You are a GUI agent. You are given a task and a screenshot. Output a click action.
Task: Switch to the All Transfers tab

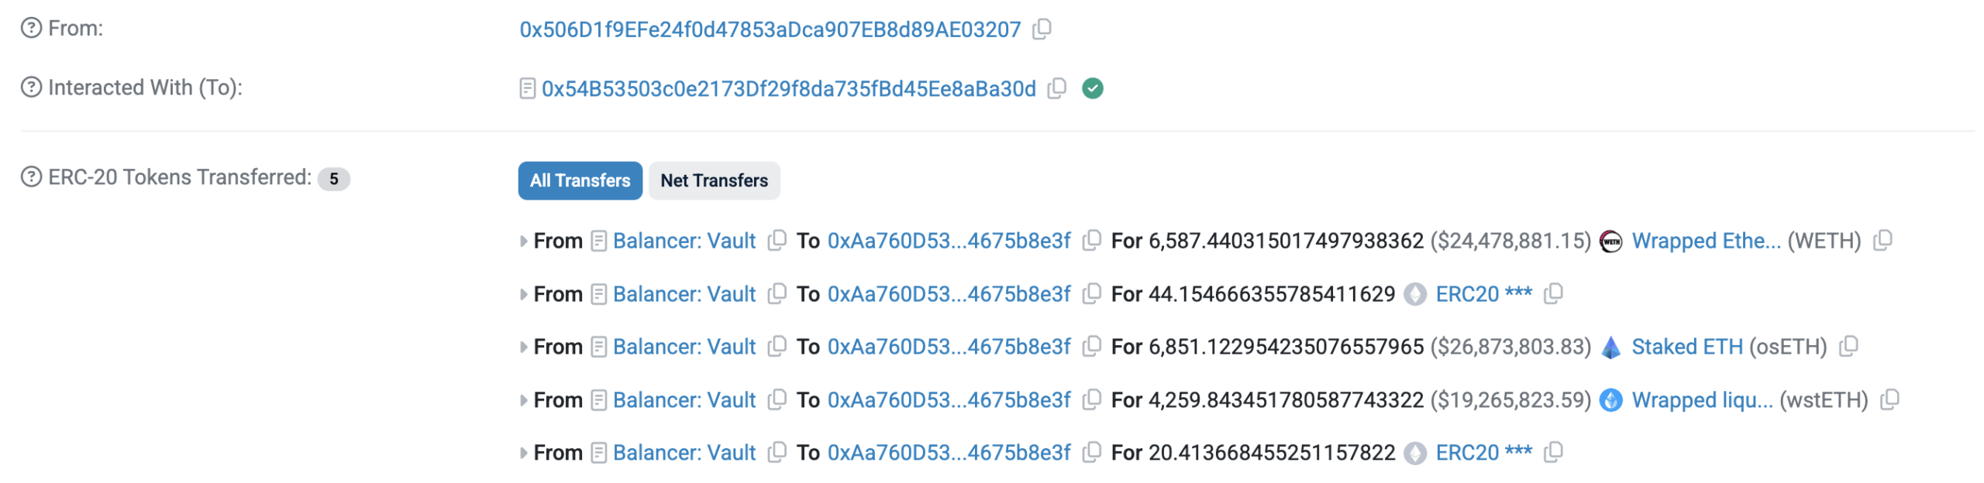click(x=580, y=180)
